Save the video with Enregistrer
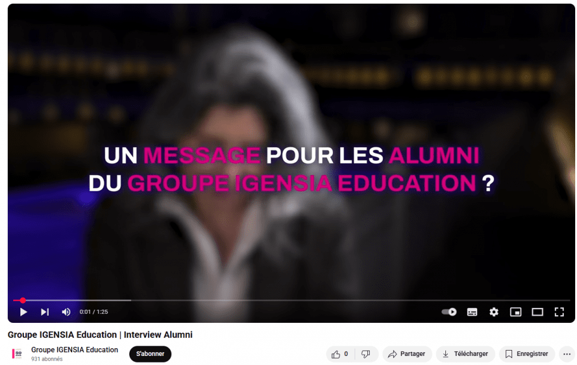 (527, 354)
